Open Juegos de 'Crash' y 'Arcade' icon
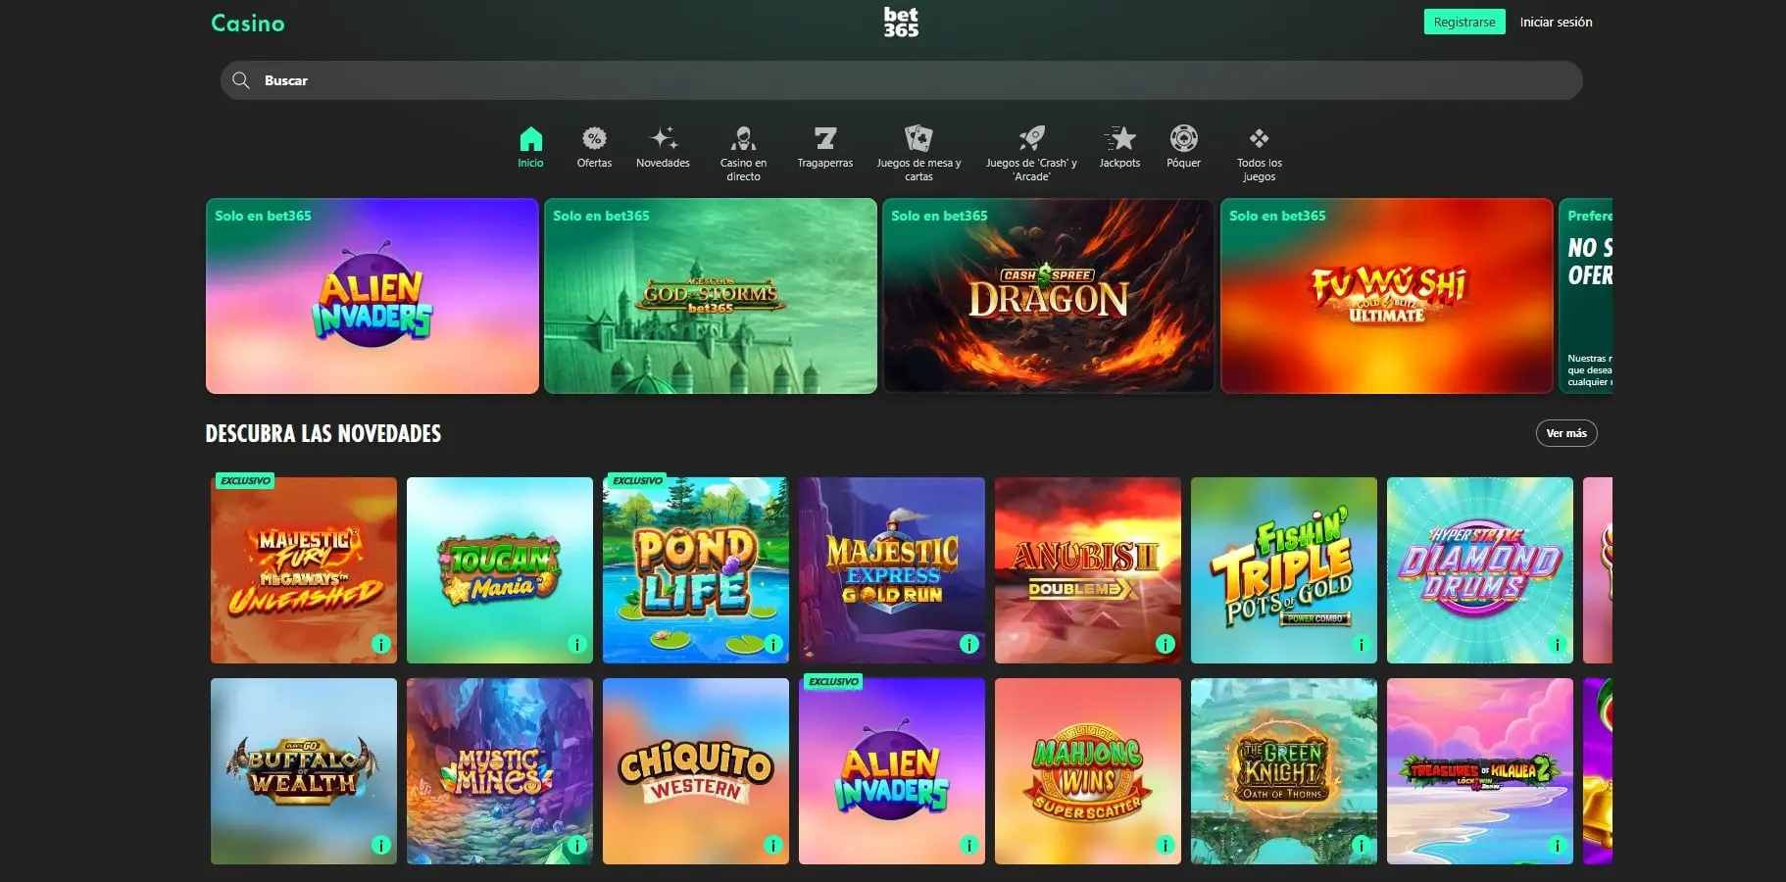Screen dimensions: 1786x882 coord(1030,137)
